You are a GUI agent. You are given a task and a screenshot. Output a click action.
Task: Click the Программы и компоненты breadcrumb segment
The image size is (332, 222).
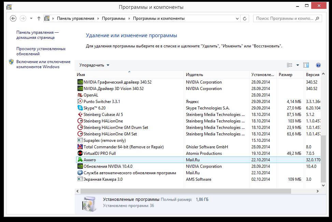coord(159,18)
